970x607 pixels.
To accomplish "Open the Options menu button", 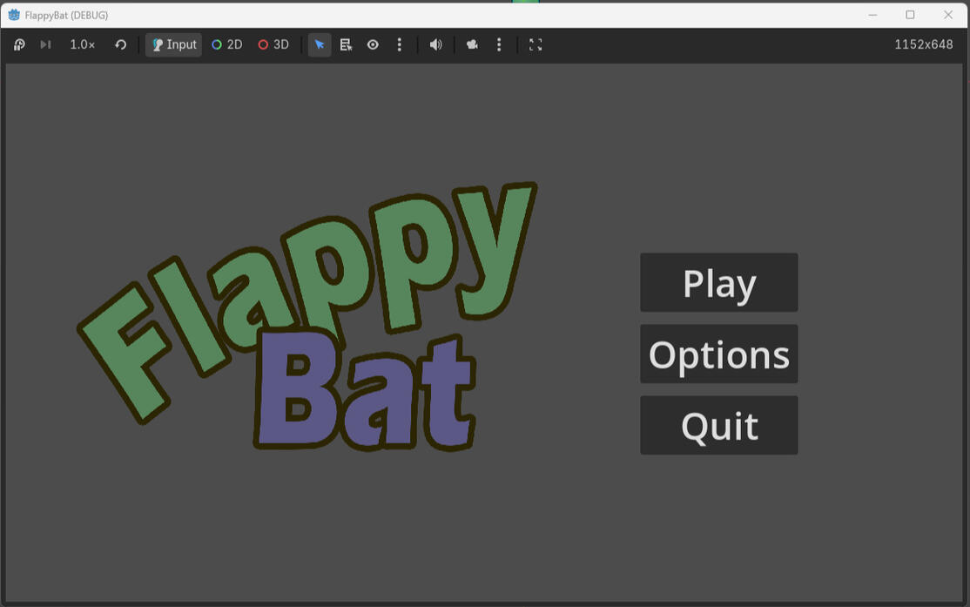I will pos(718,354).
